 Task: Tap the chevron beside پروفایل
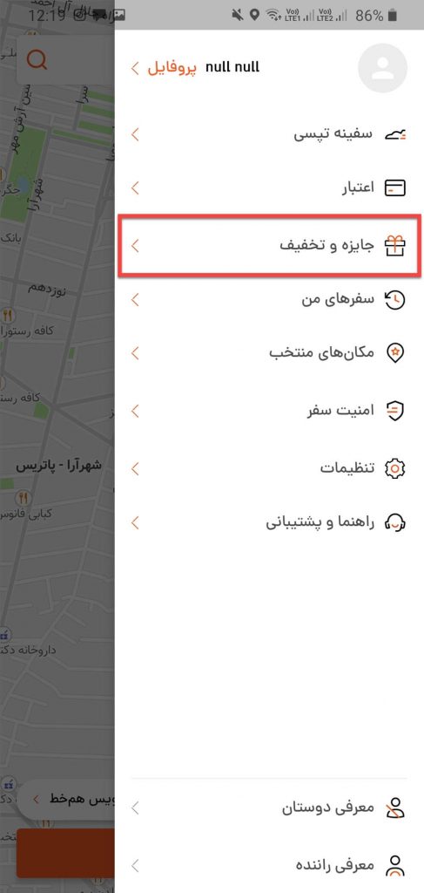click(135, 68)
